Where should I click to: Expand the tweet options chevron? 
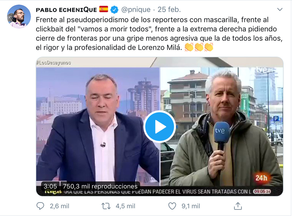coord(280,9)
